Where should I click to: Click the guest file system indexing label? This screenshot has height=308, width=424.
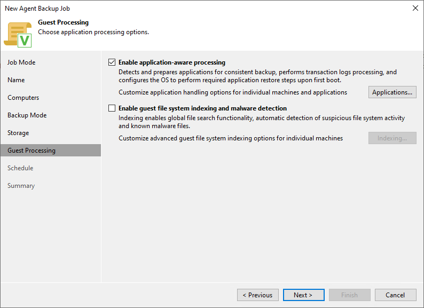click(x=202, y=108)
